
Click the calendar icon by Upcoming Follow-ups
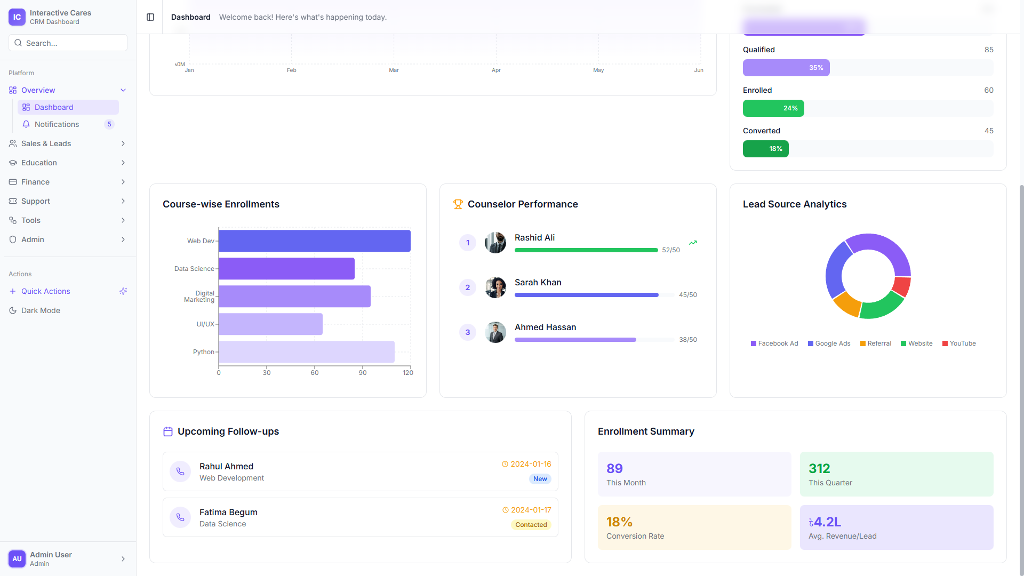(x=168, y=431)
